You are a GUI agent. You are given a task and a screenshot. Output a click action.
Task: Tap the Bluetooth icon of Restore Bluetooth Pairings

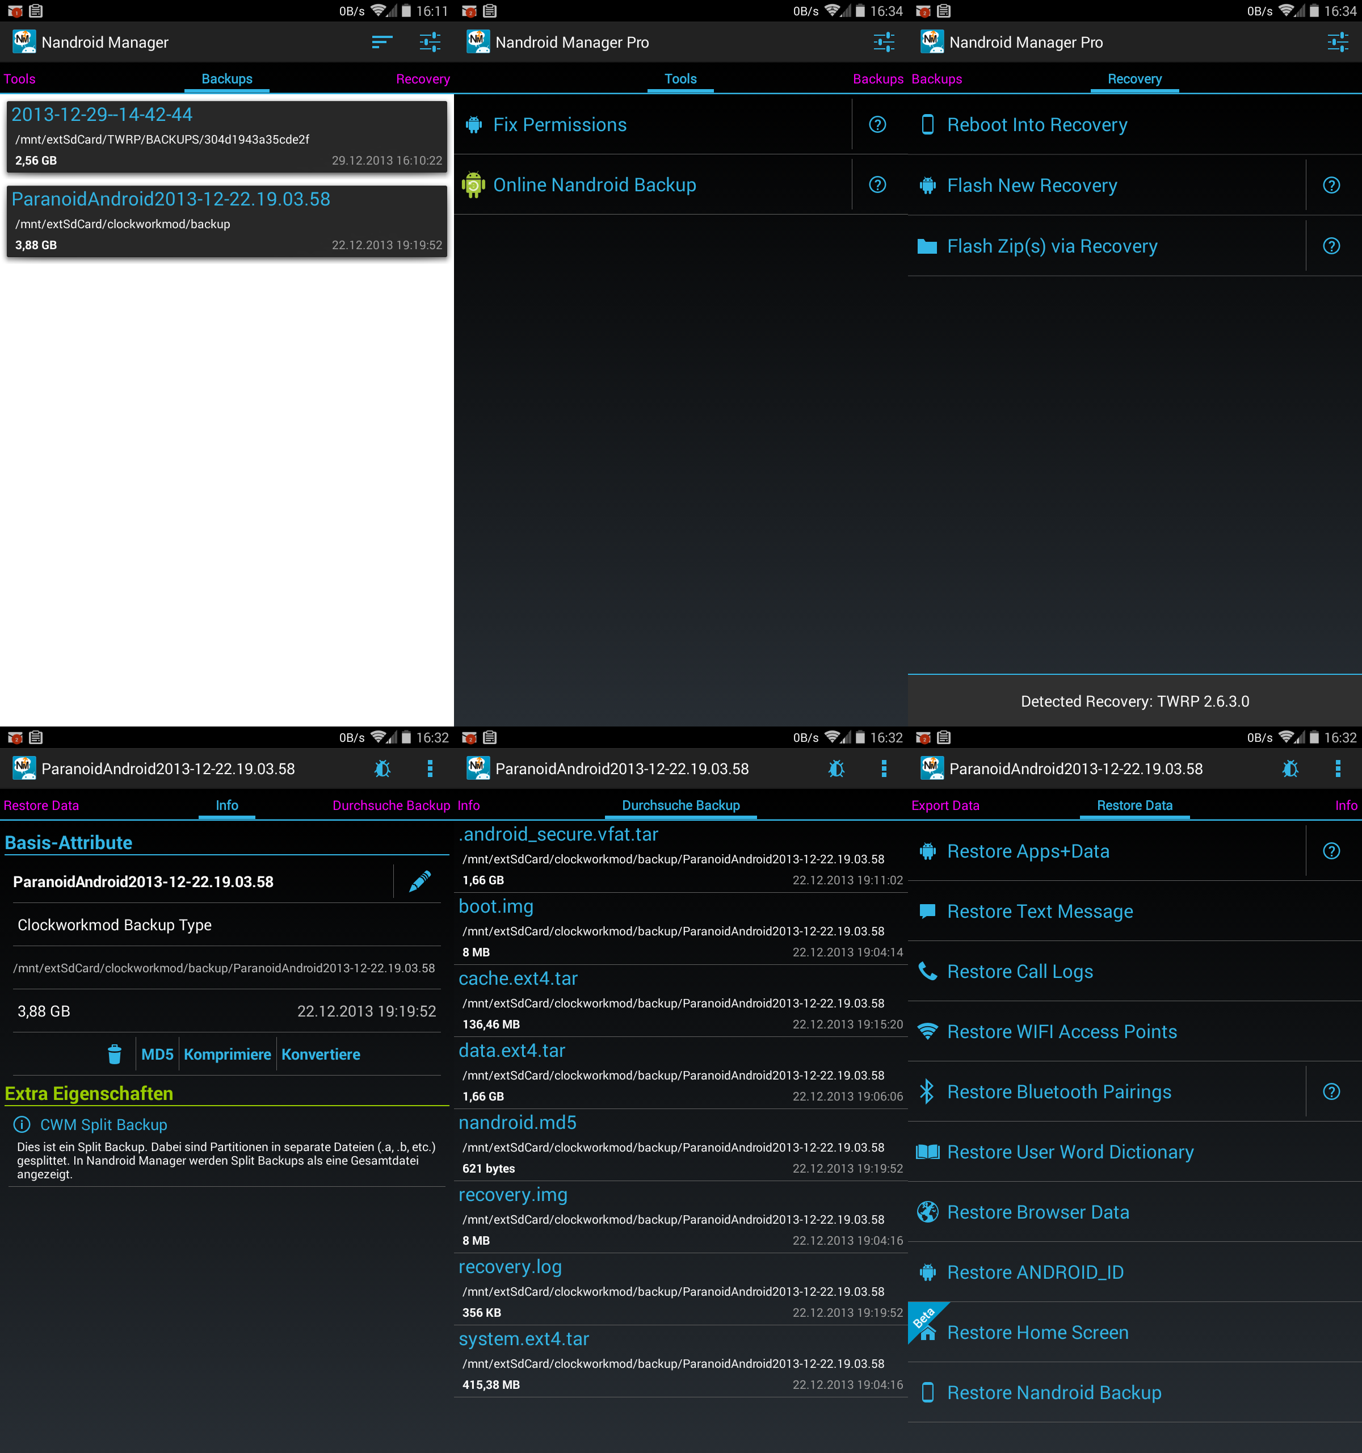(x=927, y=1091)
